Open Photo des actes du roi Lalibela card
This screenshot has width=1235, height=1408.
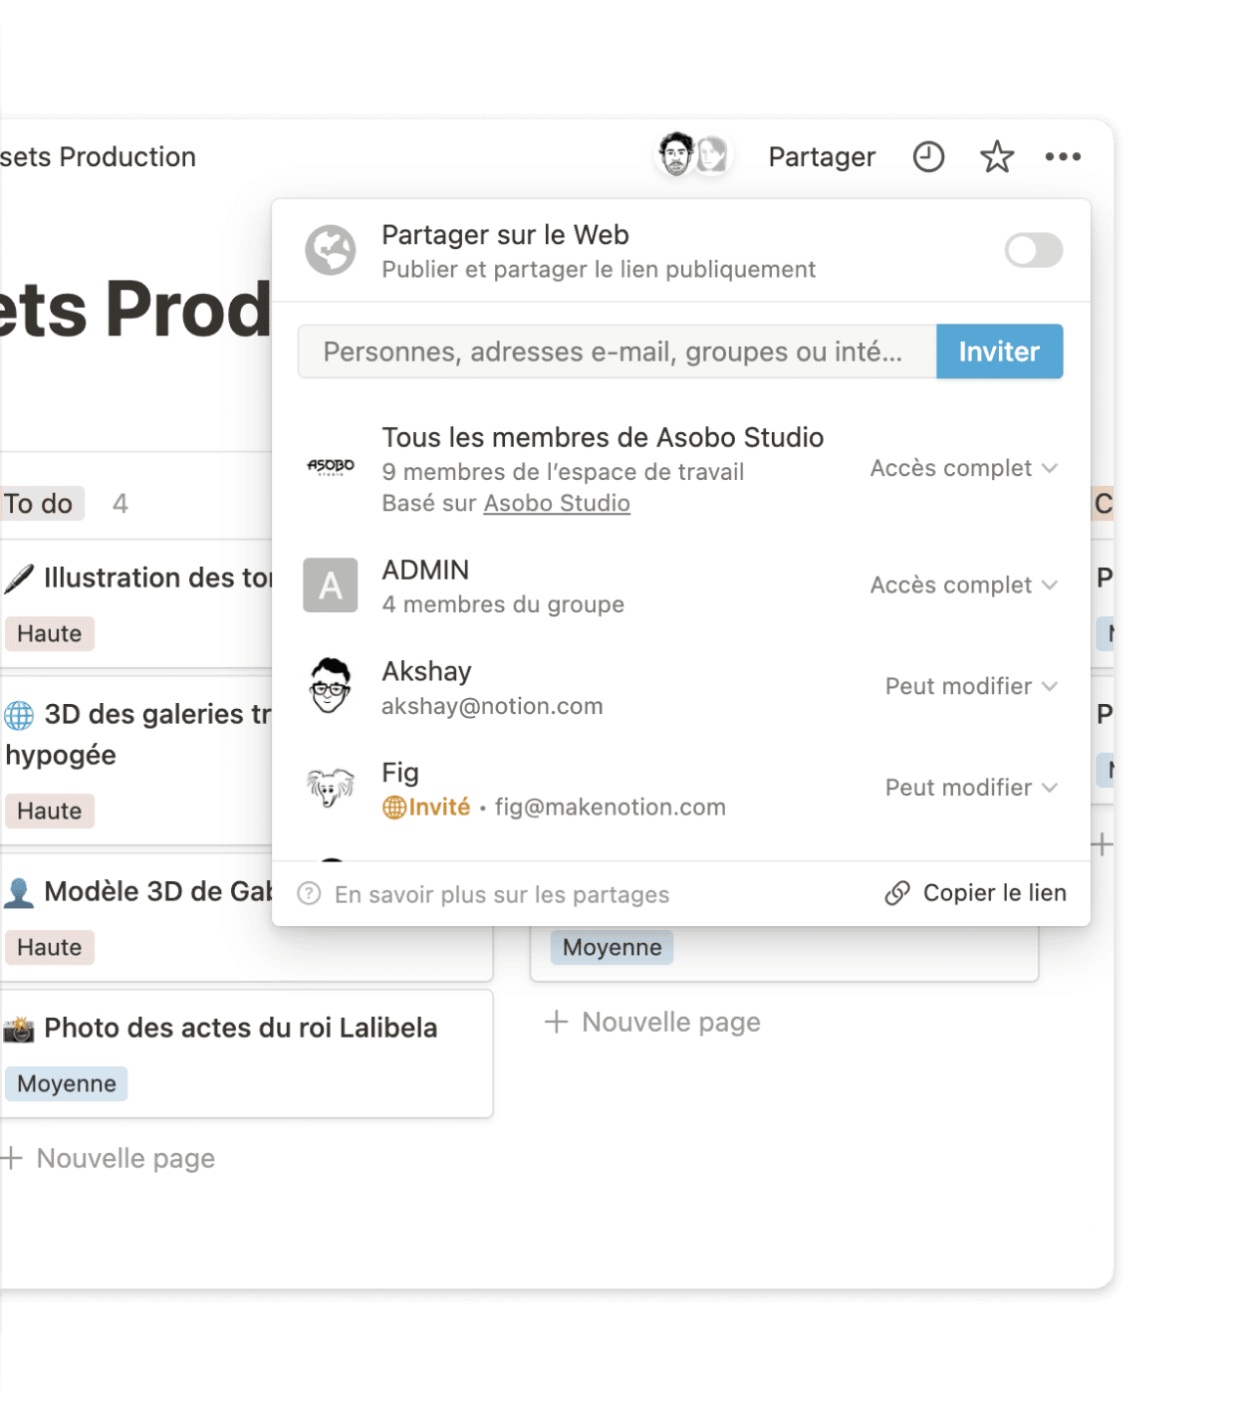point(241,1029)
